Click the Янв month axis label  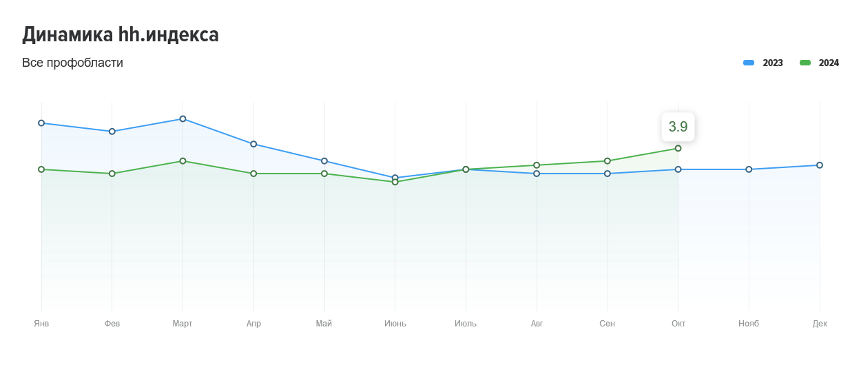(41, 324)
